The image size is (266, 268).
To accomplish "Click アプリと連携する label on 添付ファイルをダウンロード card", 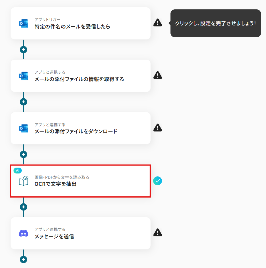I will click(50, 124).
